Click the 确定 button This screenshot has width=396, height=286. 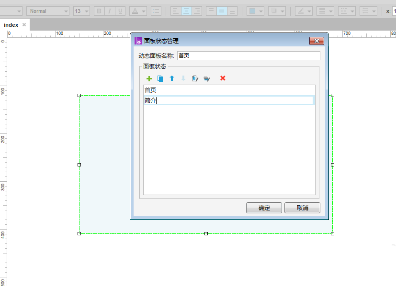pos(264,208)
